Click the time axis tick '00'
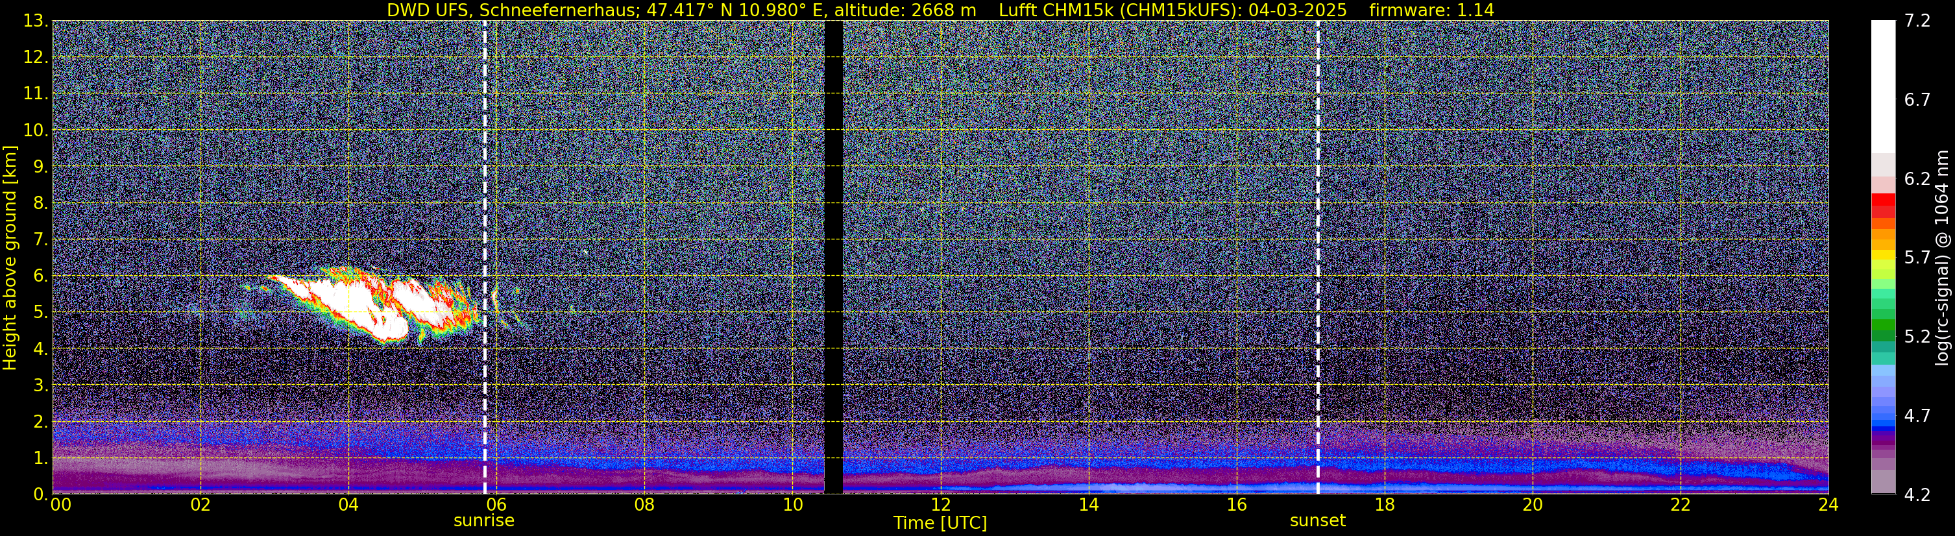Screen dimensions: 1955x536 point(60,505)
